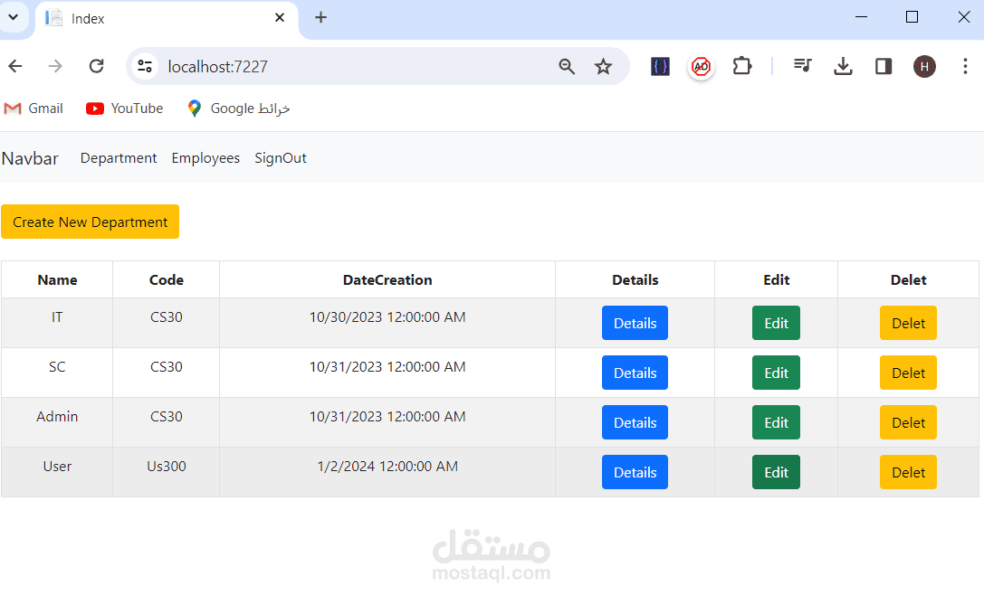Screen dimensions: 984x595
Task: View Details for IT department
Action: coord(635,323)
